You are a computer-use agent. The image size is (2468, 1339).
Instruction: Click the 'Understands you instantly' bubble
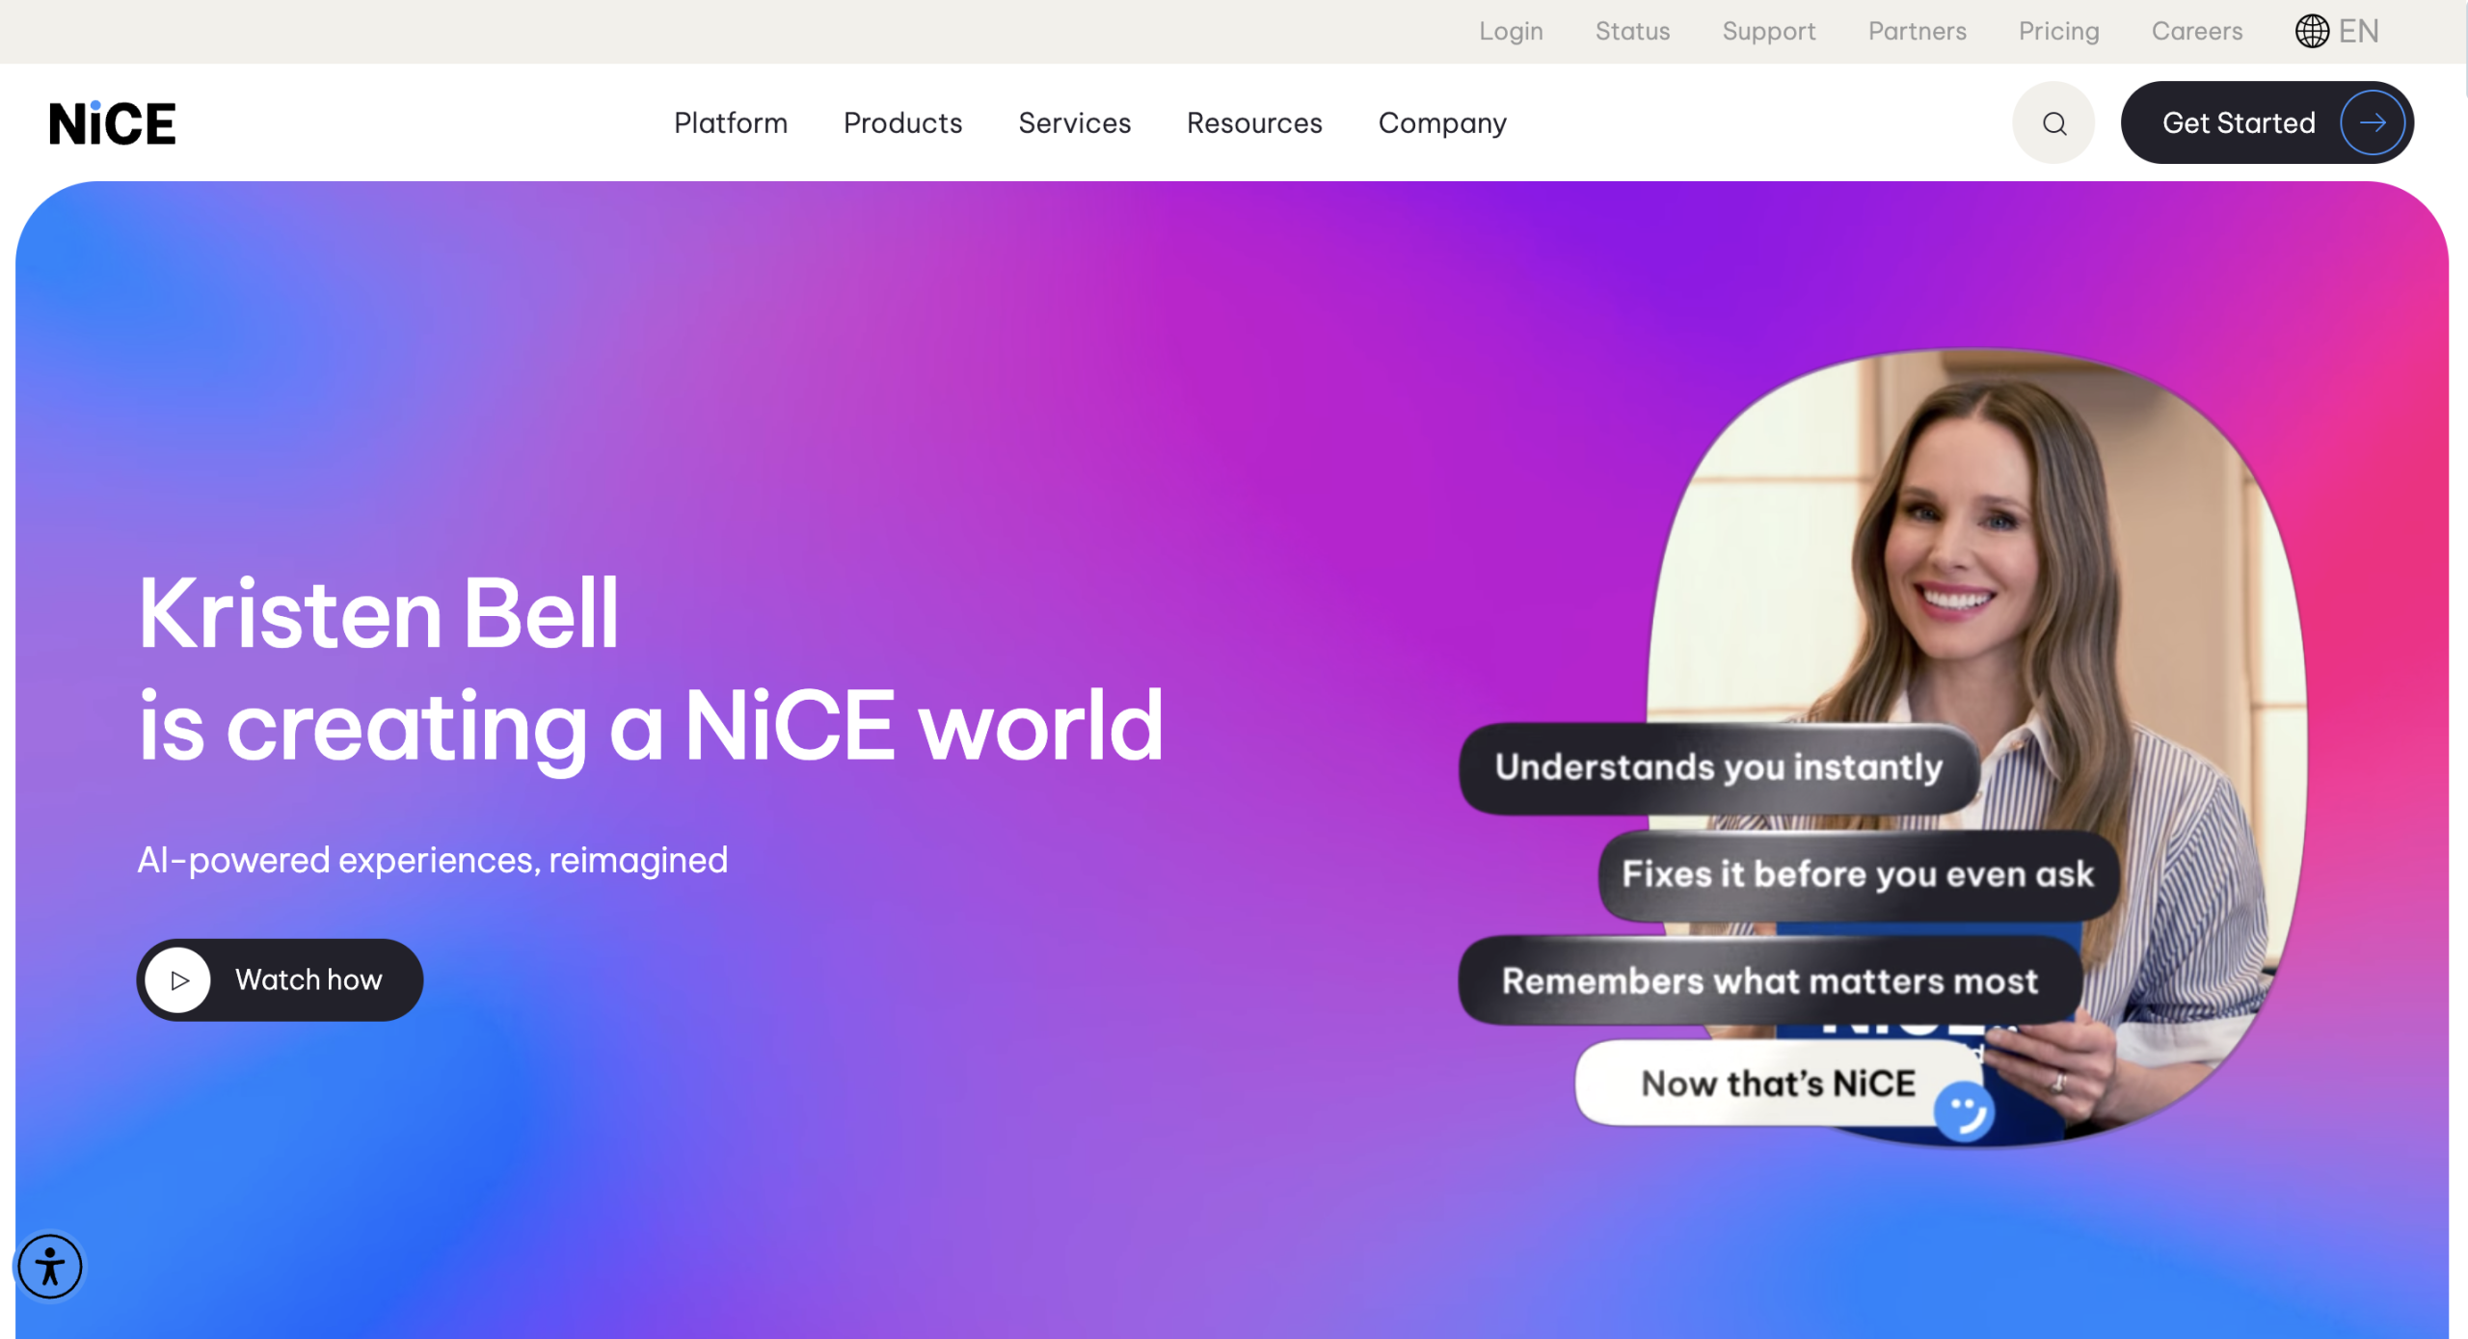[1719, 768]
